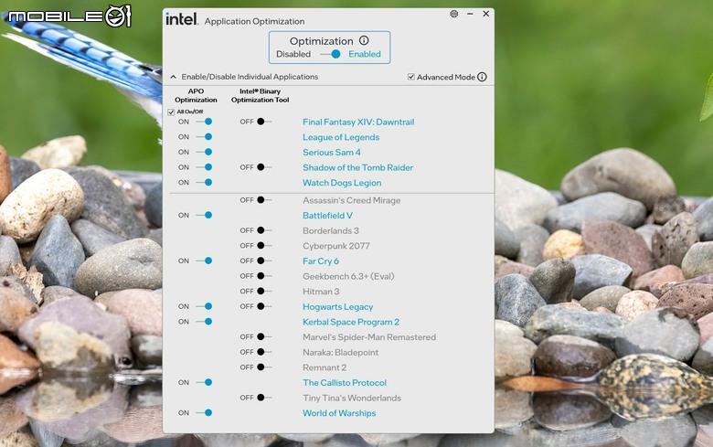This screenshot has height=447, width=713.
Task: Click the World of Warships link
Action: point(339,413)
